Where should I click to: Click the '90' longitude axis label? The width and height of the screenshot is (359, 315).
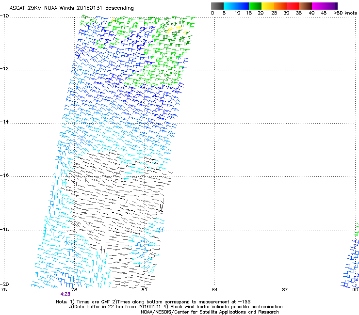[355, 290]
